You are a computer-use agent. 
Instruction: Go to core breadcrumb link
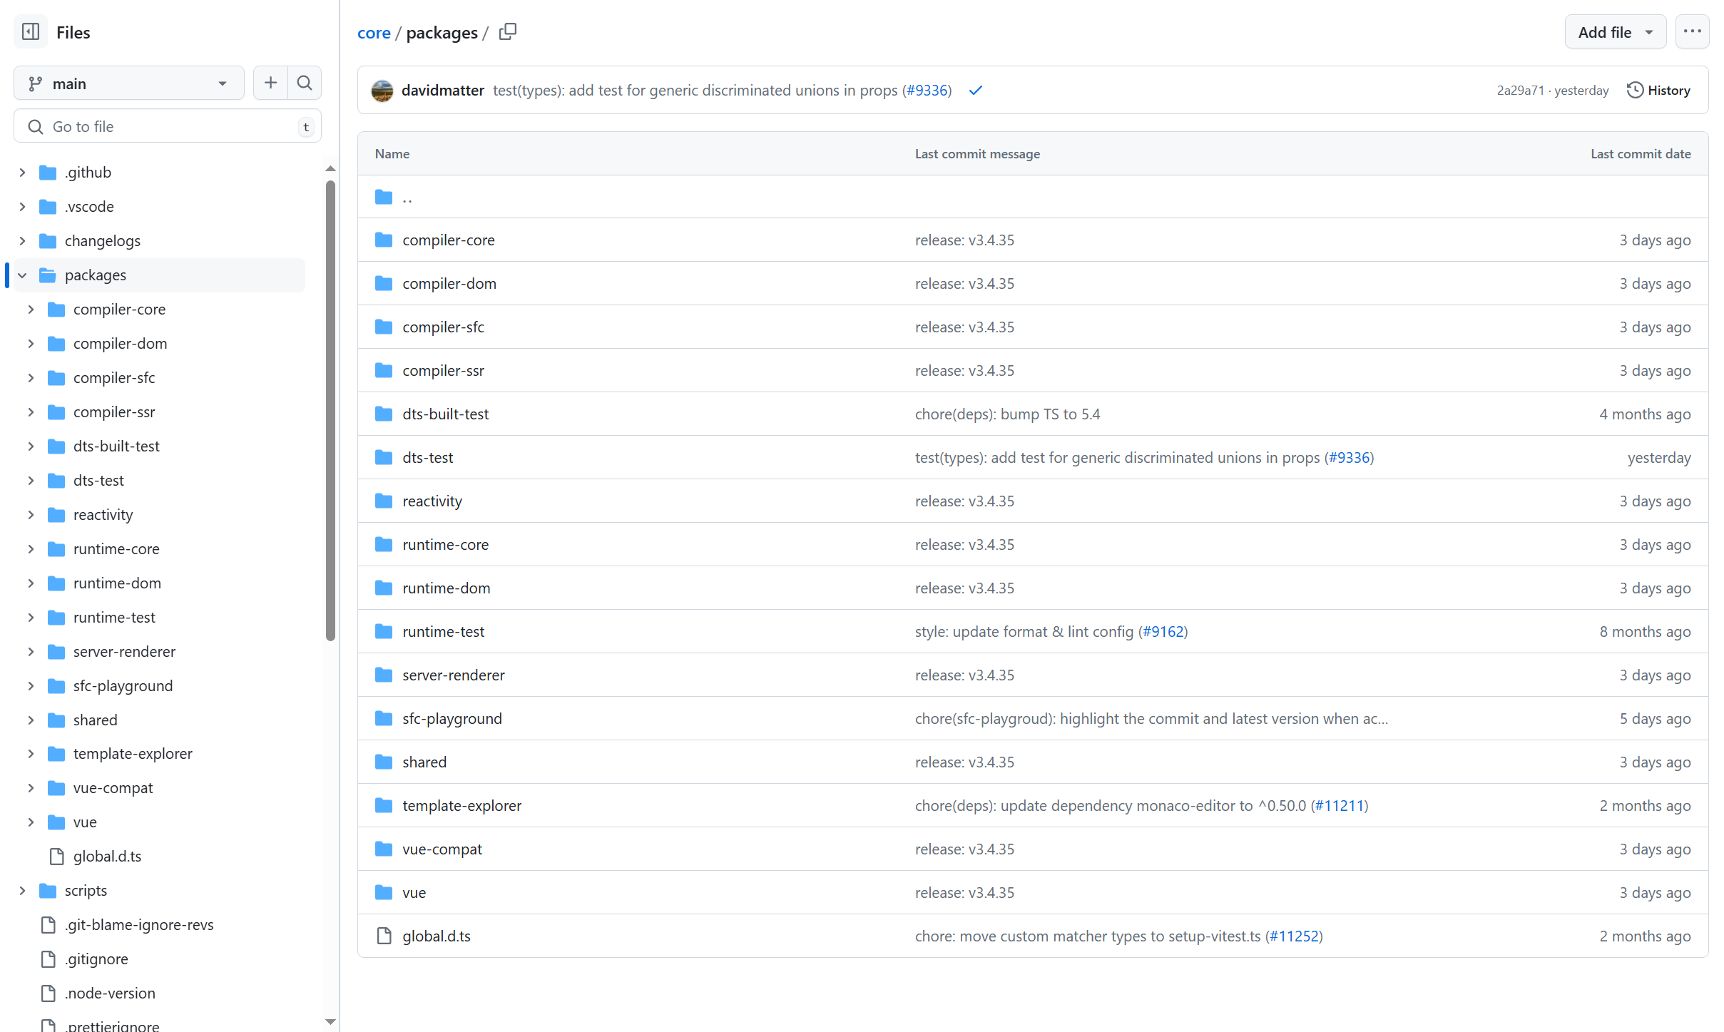pos(374,33)
